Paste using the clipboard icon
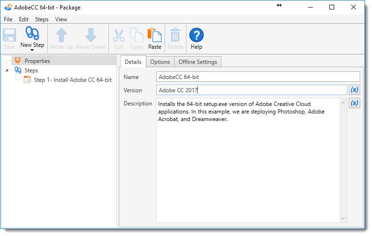 point(154,35)
